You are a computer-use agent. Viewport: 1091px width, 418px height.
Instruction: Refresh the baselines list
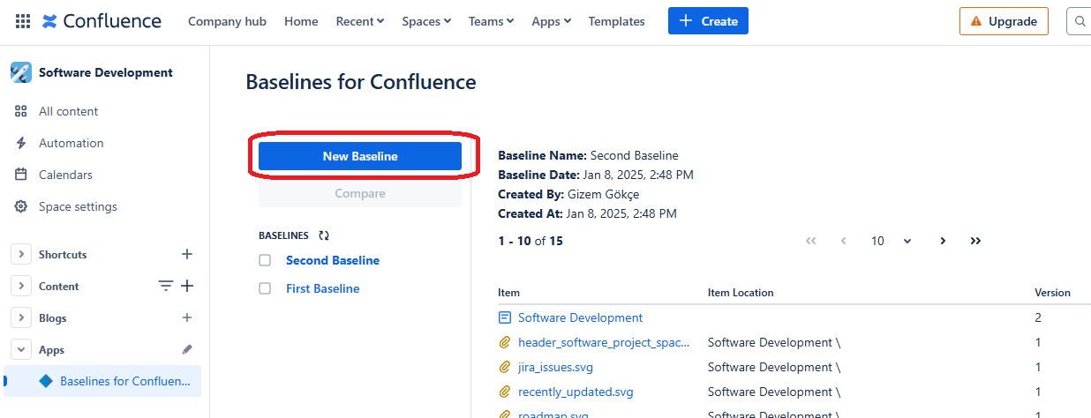324,235
